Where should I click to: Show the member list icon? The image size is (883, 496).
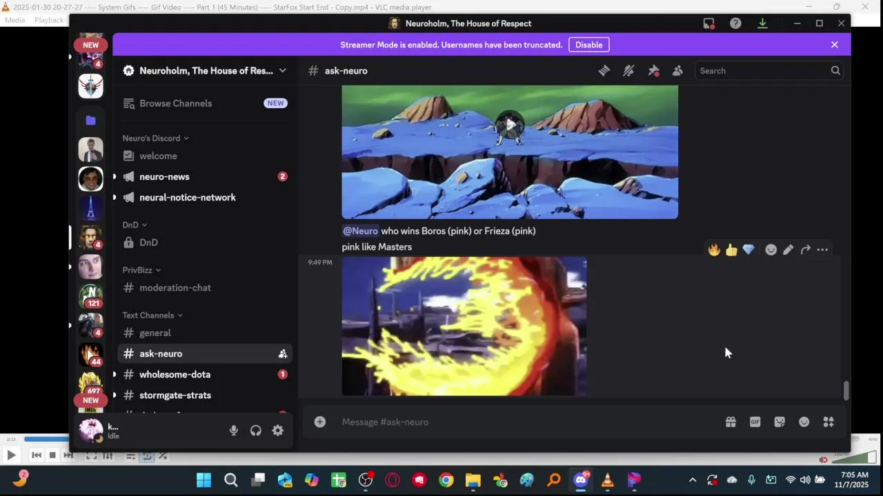tap(677, 70)
